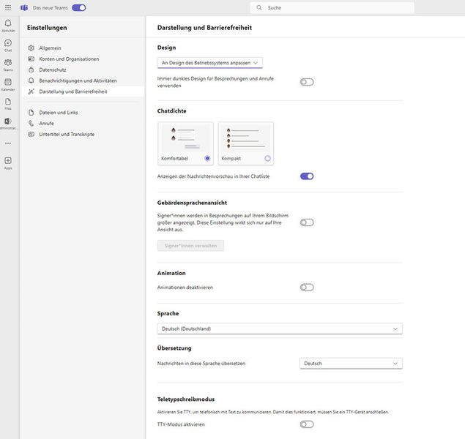This screenshot has width=465, height=439.
Task: Open the app launcher grid icon
Action: point(8,8)
